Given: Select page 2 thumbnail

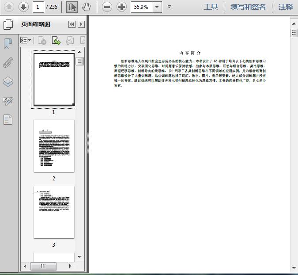Looking at the screenshot, I should pyautogui.click(x=54, y=146).
